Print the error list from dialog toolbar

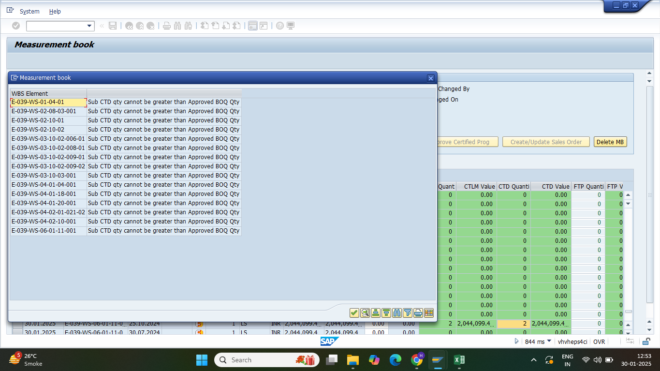click(418, 313)
